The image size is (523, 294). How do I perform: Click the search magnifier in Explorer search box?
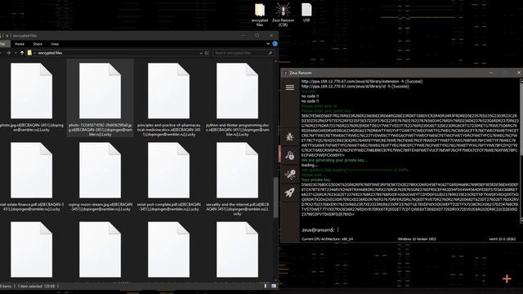coord(270,53)
